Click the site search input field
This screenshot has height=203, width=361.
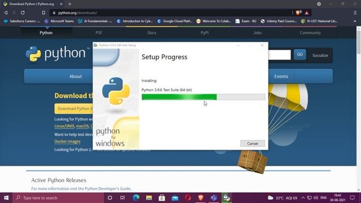pyautogui.click(x=280, y=55)
